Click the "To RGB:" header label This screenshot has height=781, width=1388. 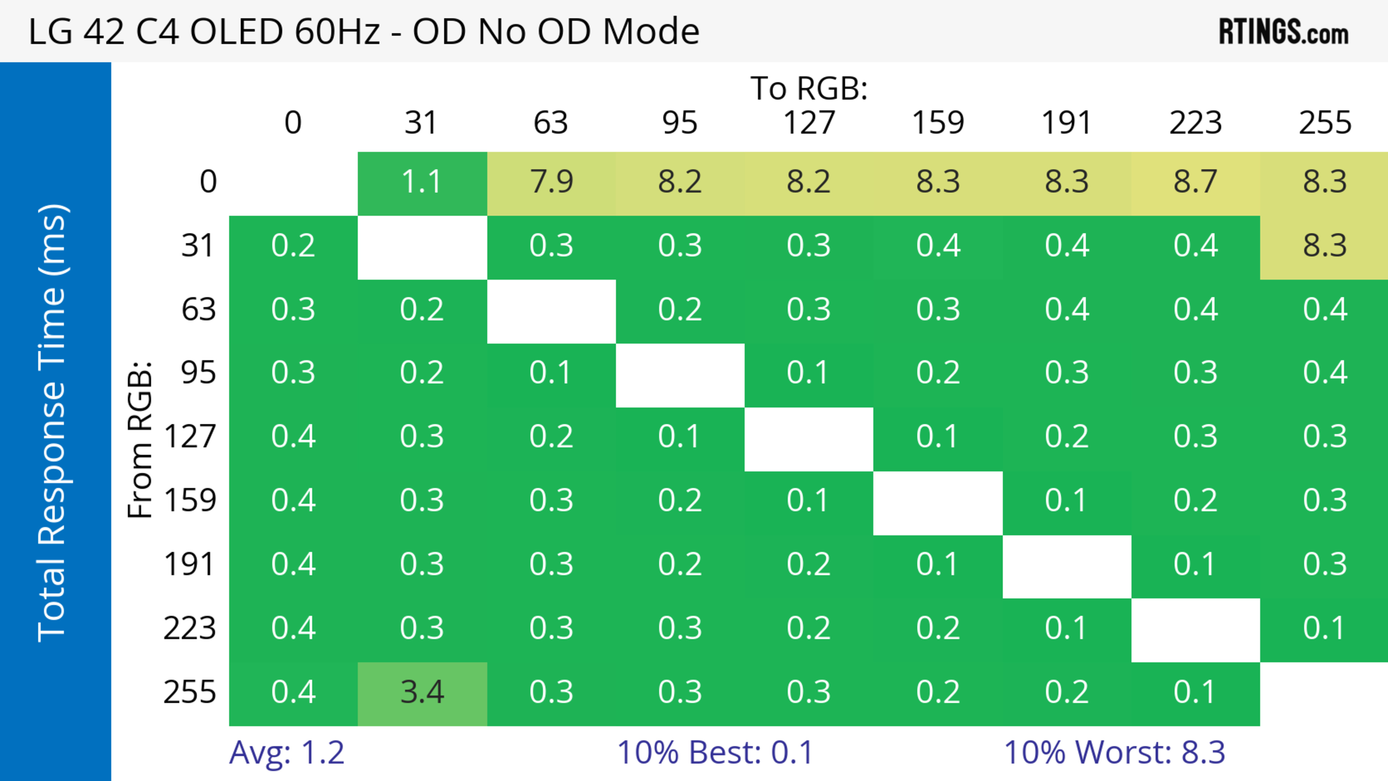click(x=809, y=88)
